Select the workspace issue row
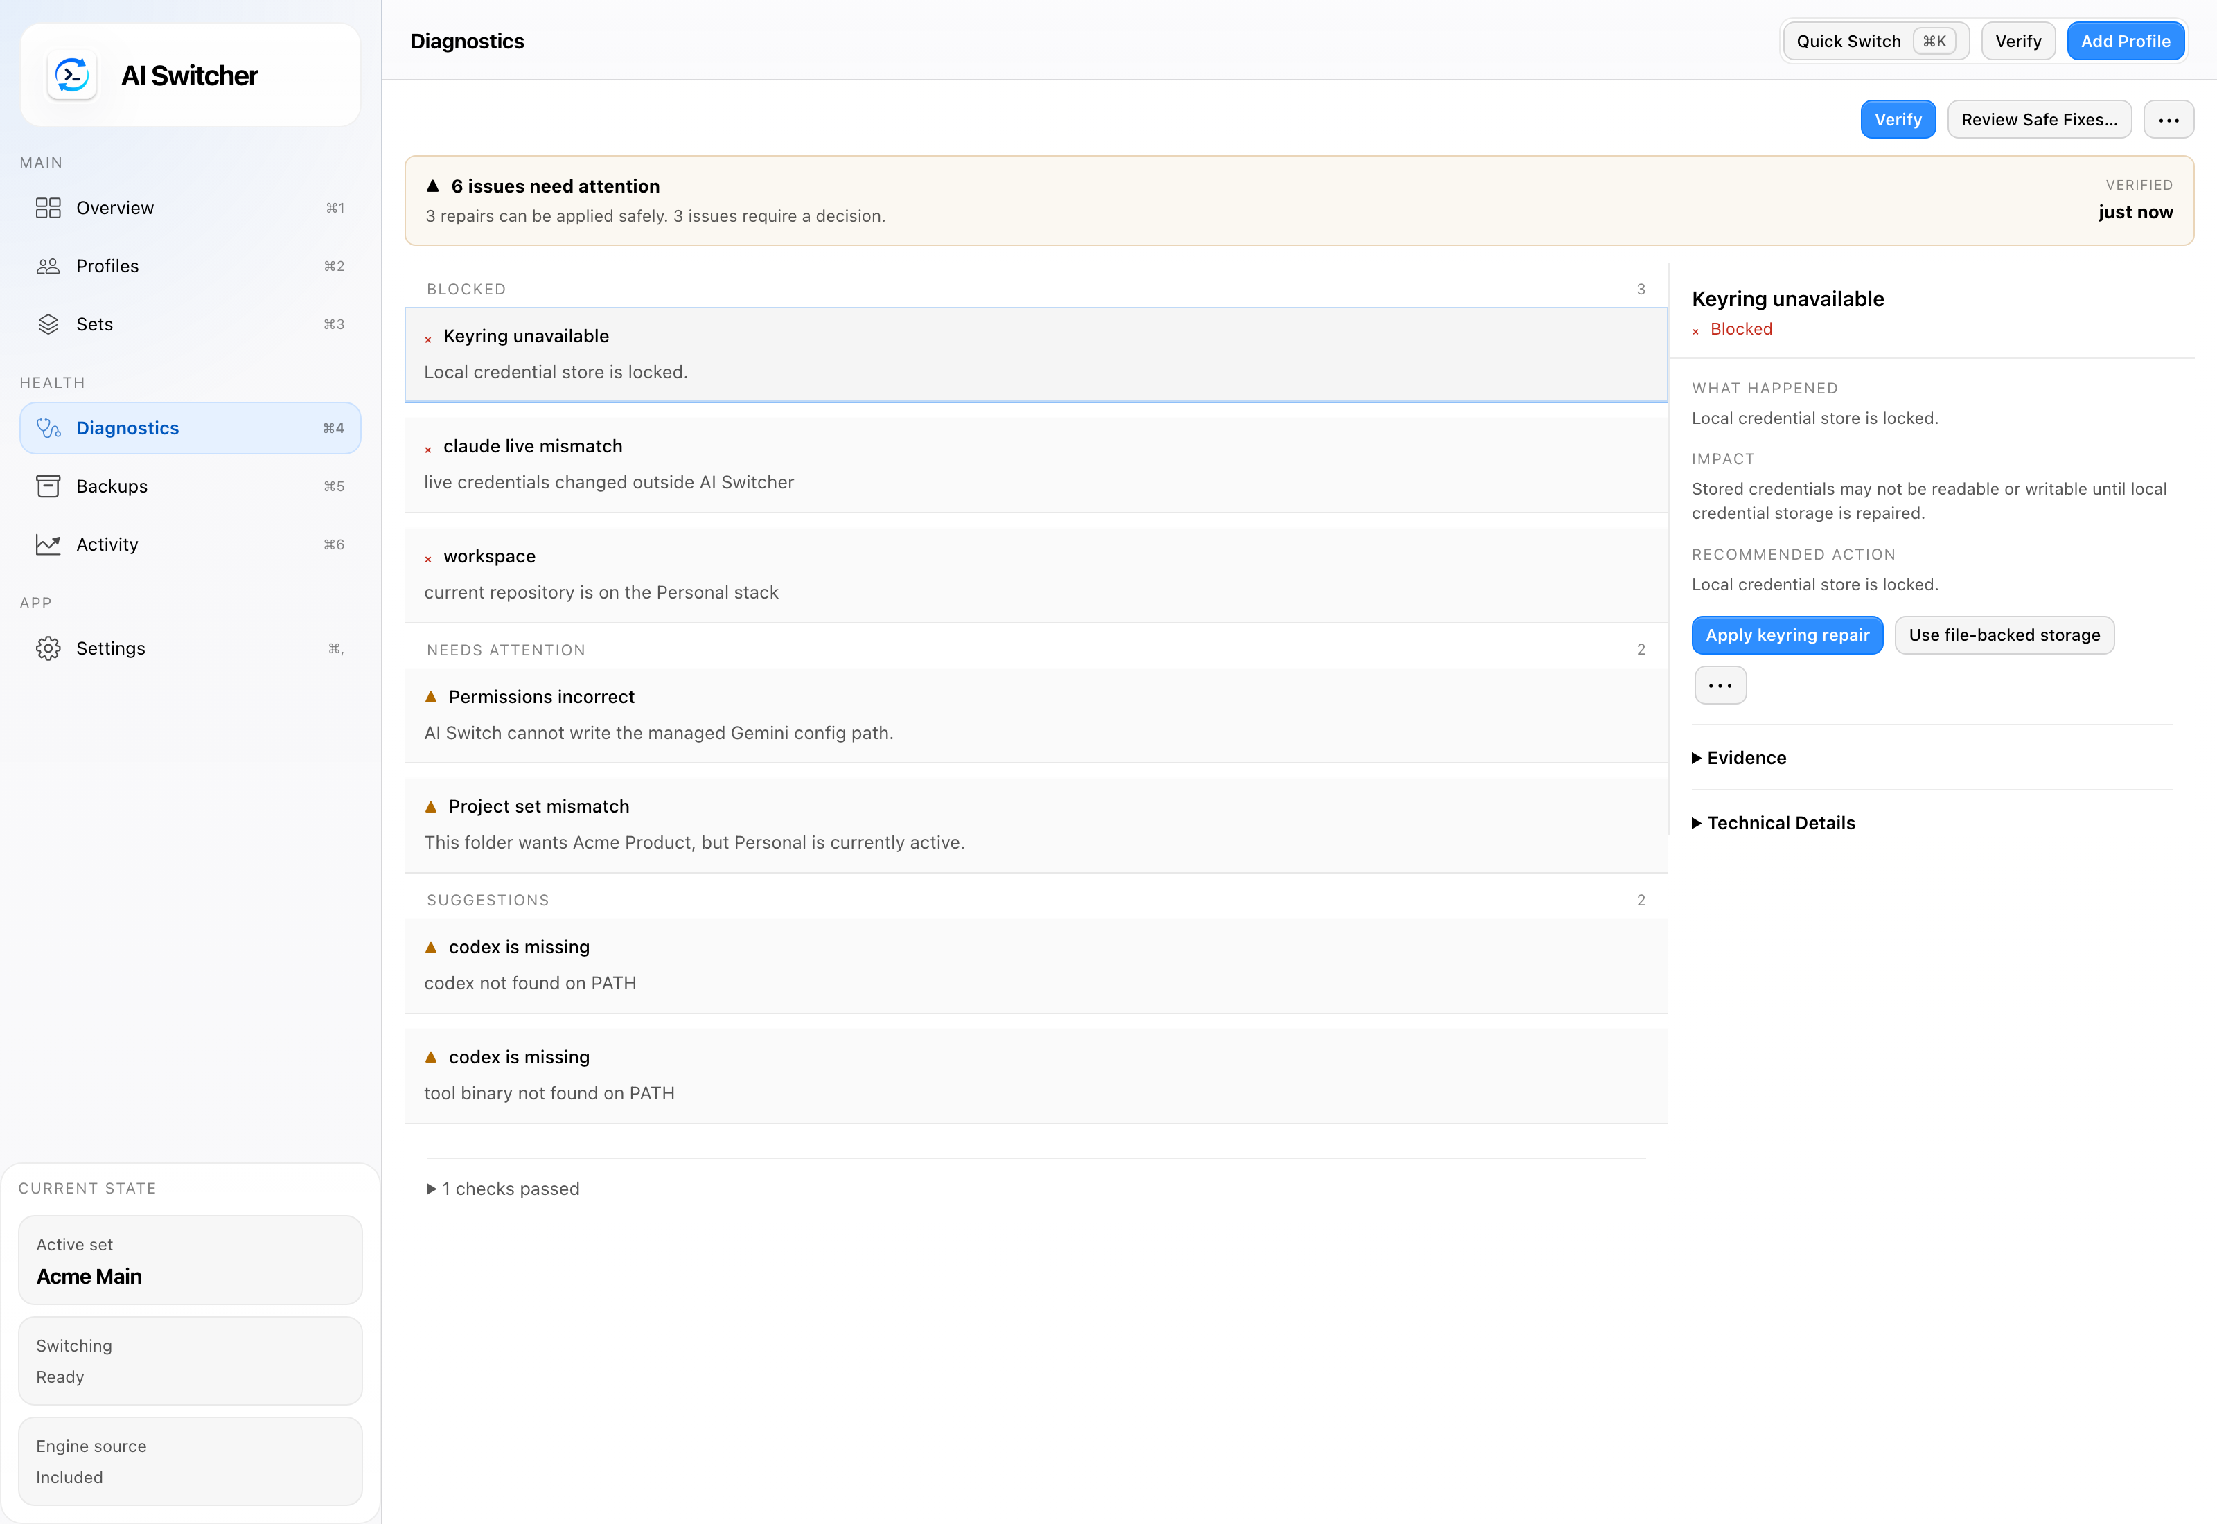The image size is (2217, 1524). (x=1036, y=575)
